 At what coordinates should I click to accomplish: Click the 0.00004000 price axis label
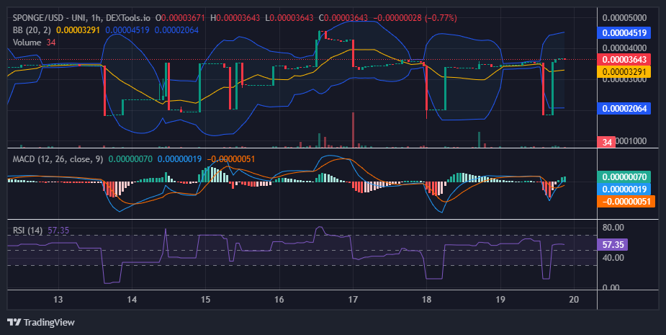point(625,48)
